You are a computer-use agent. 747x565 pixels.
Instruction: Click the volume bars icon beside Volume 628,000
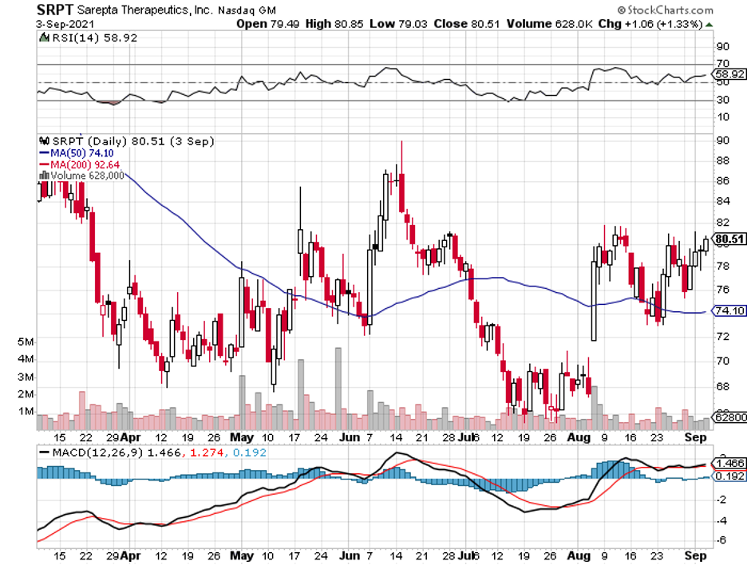45,176
